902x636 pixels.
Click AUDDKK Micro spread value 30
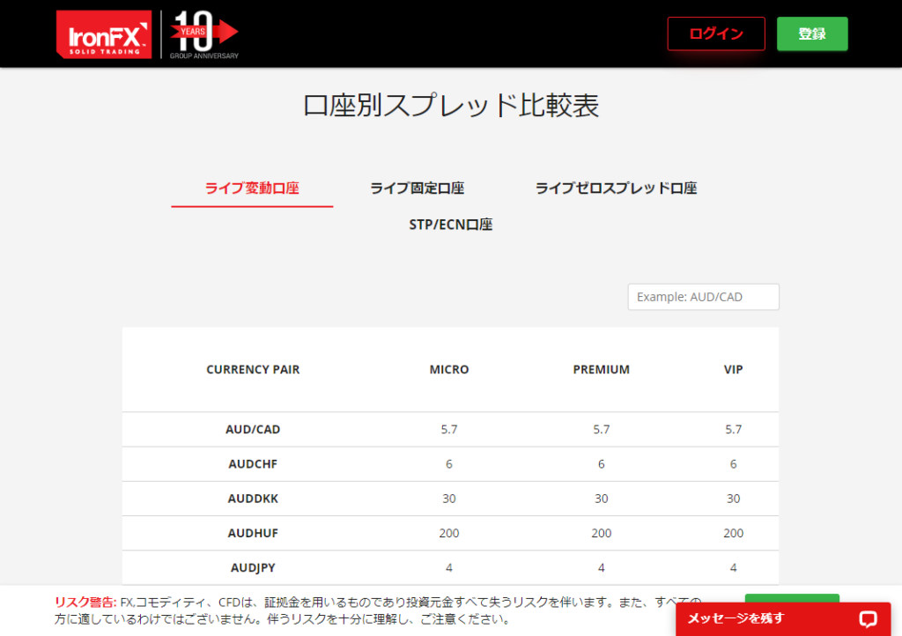[448, 499]
